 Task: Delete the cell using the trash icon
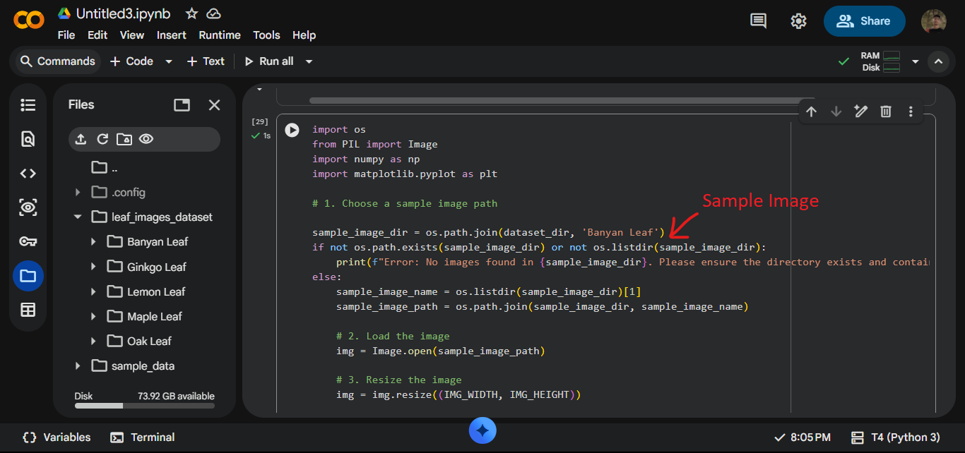(885, 111)
